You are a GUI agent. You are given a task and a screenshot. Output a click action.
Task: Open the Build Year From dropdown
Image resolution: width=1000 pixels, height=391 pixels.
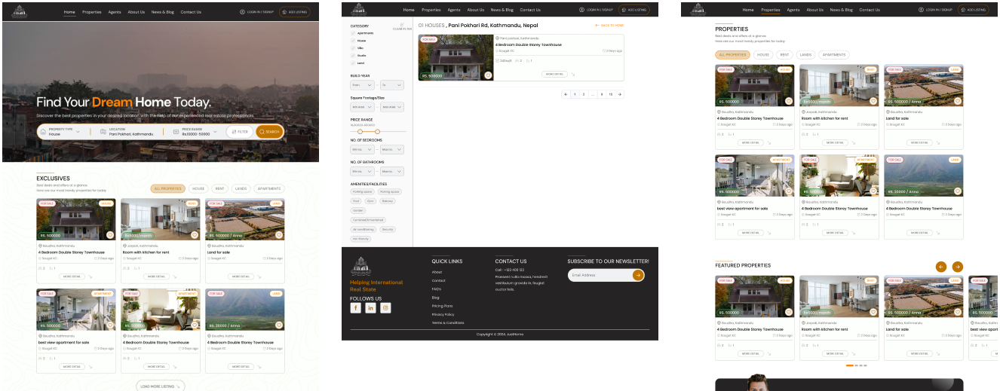pos(362,85)
